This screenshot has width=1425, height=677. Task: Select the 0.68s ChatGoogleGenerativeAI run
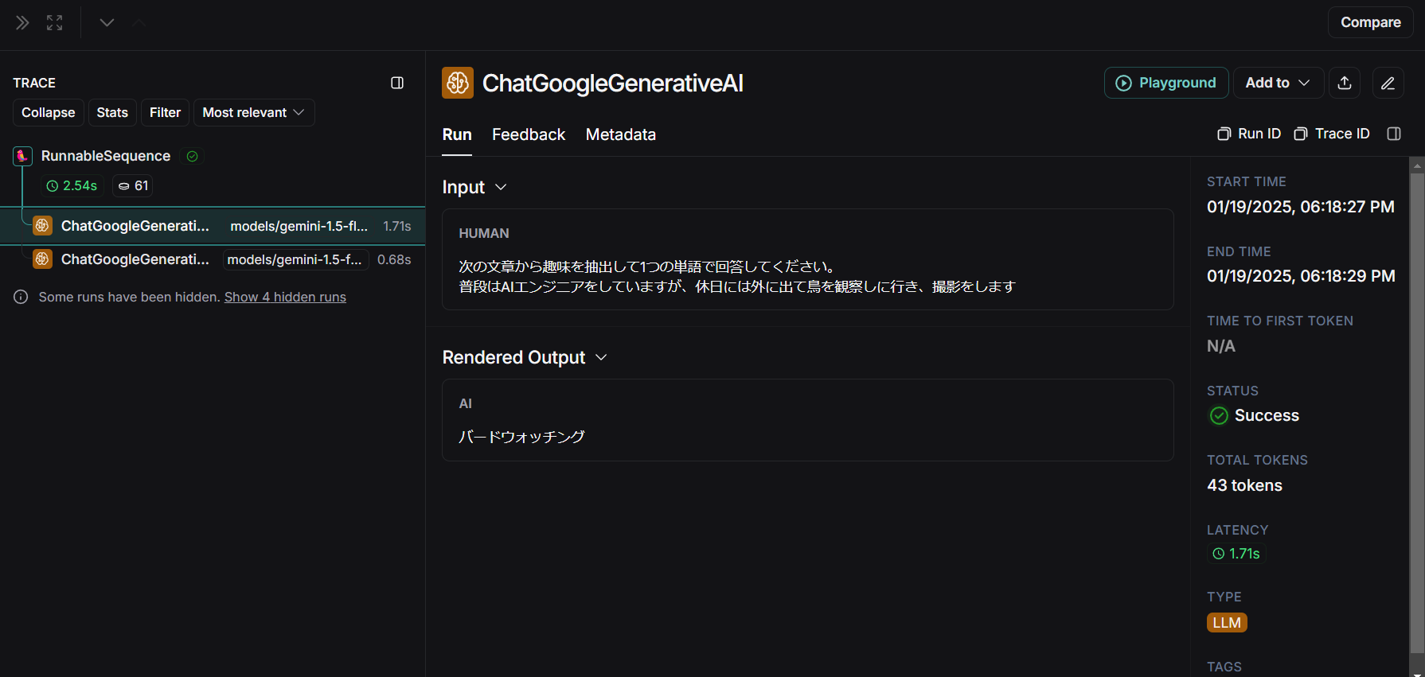tap(213, 259)
